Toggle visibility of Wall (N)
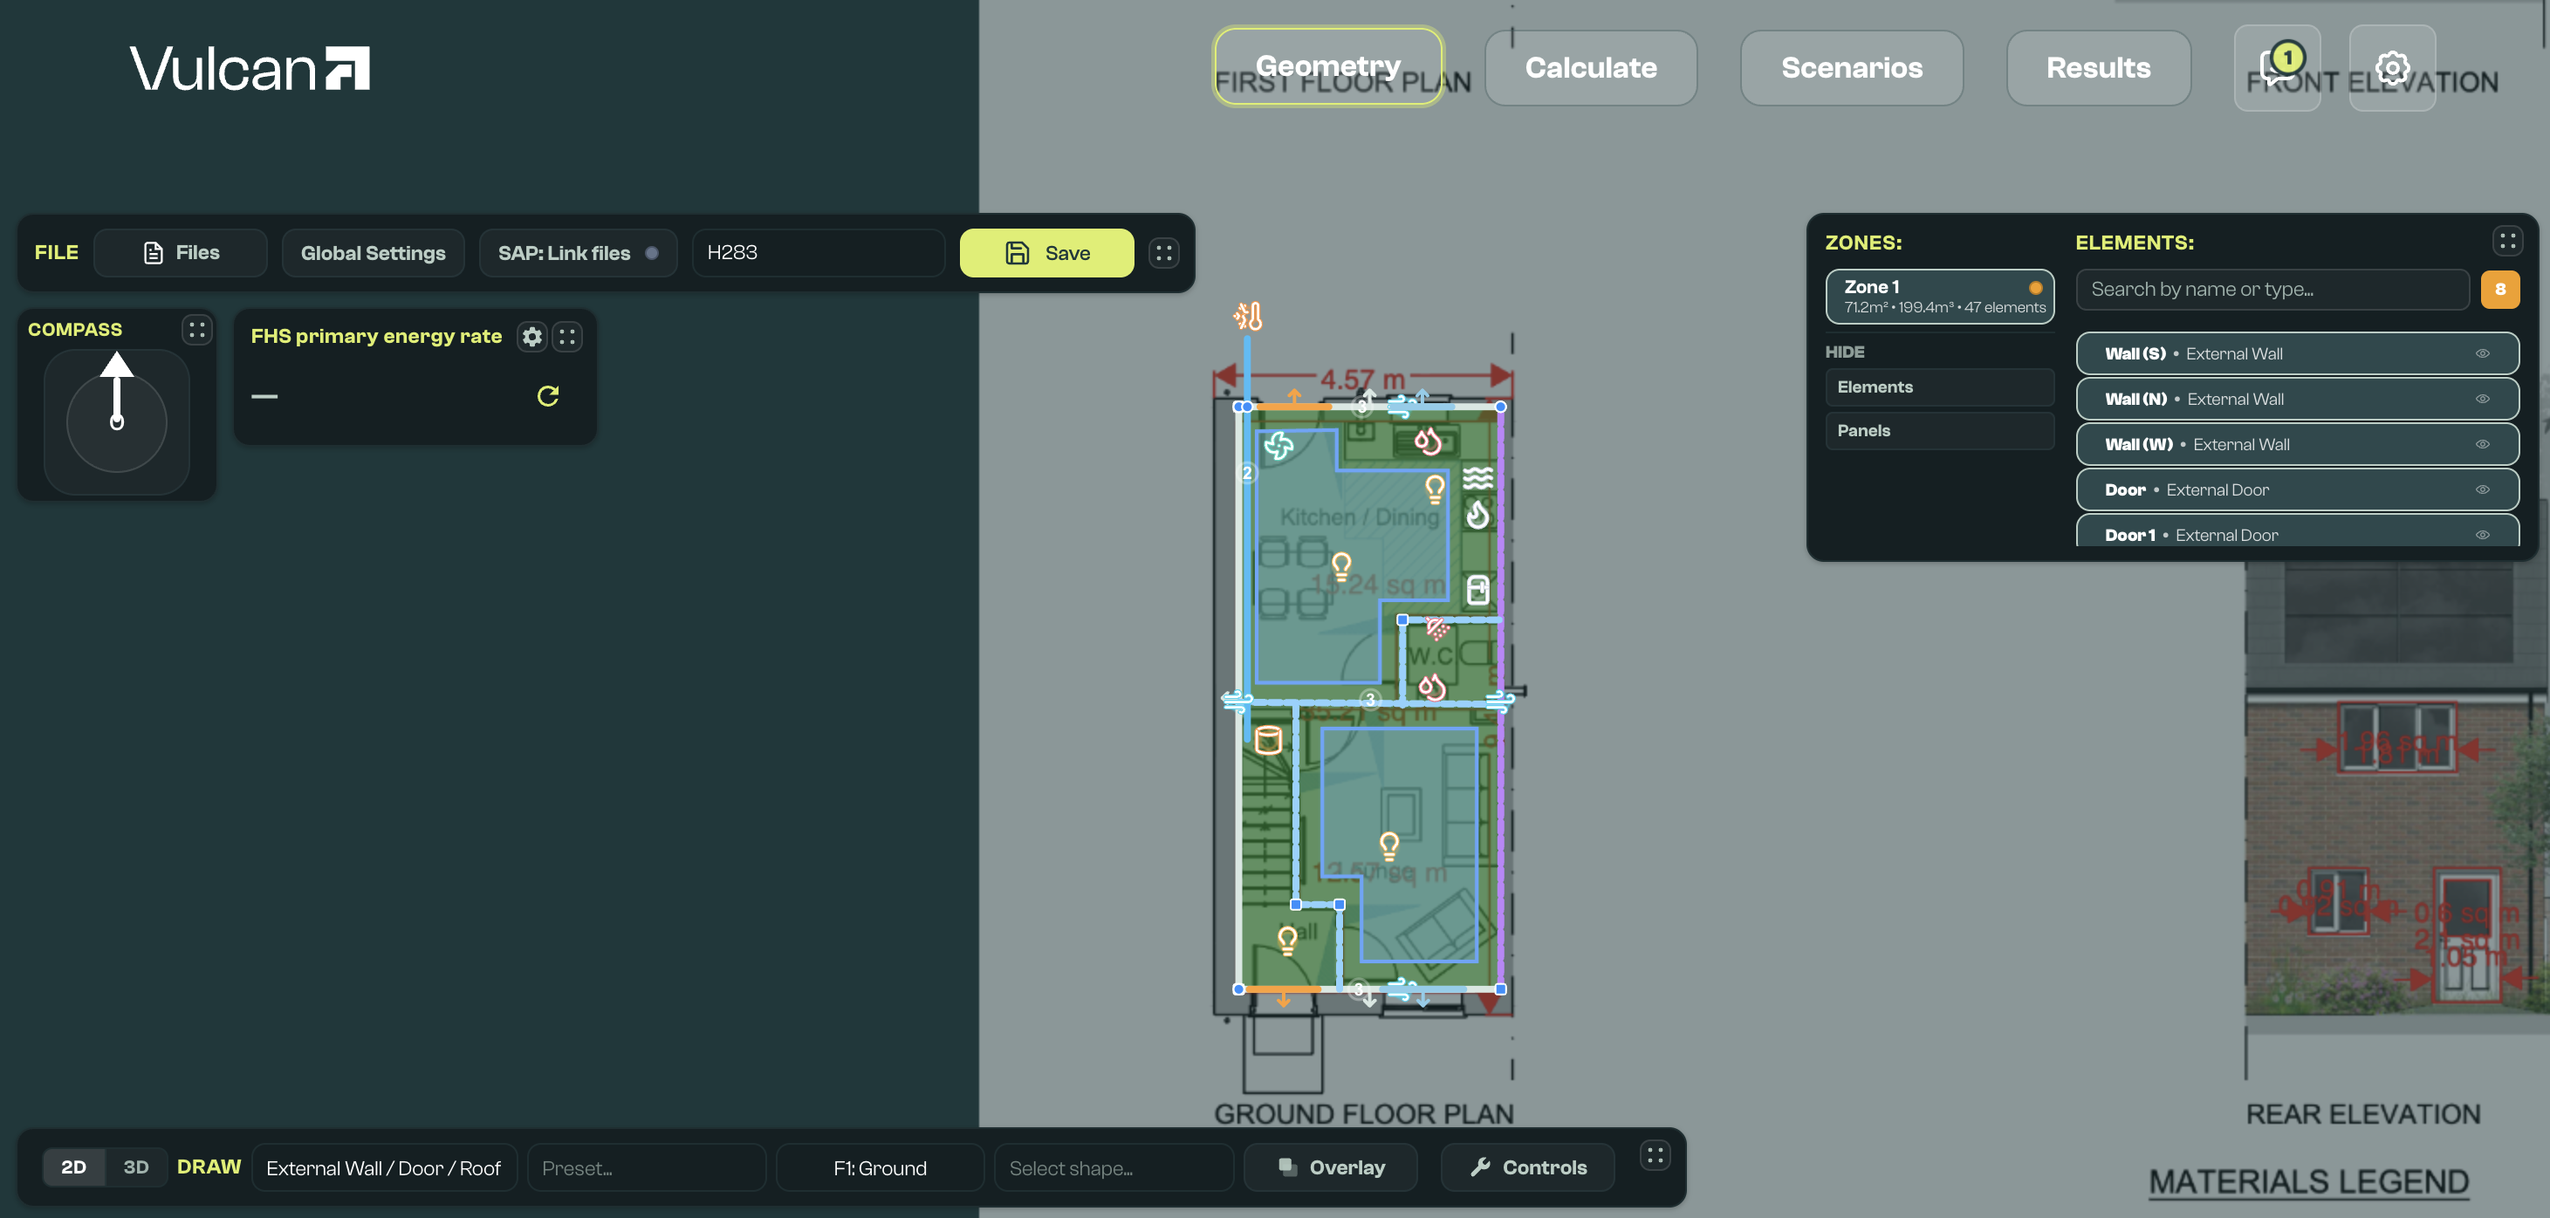 2483,399
